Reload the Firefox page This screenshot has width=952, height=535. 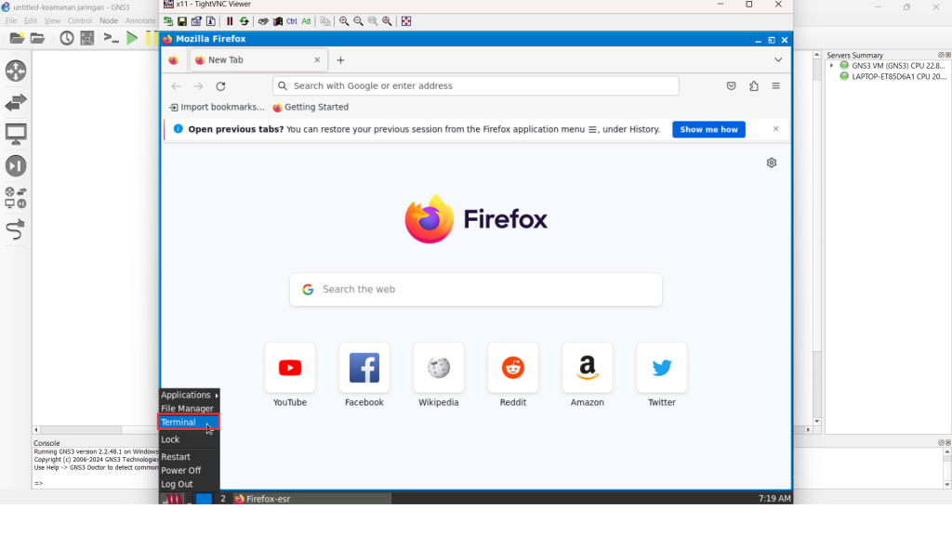[x=220, y=86]
